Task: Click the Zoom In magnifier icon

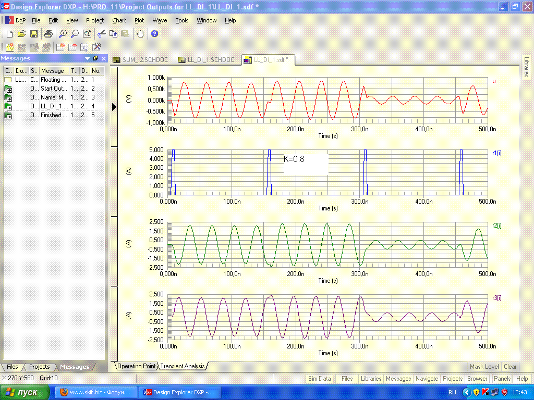Action: (63, 34)
